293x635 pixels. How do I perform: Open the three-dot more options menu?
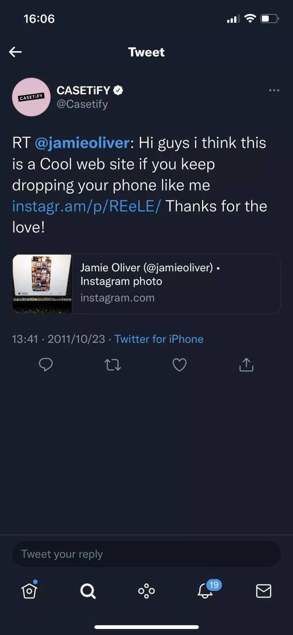coord(274,90)
